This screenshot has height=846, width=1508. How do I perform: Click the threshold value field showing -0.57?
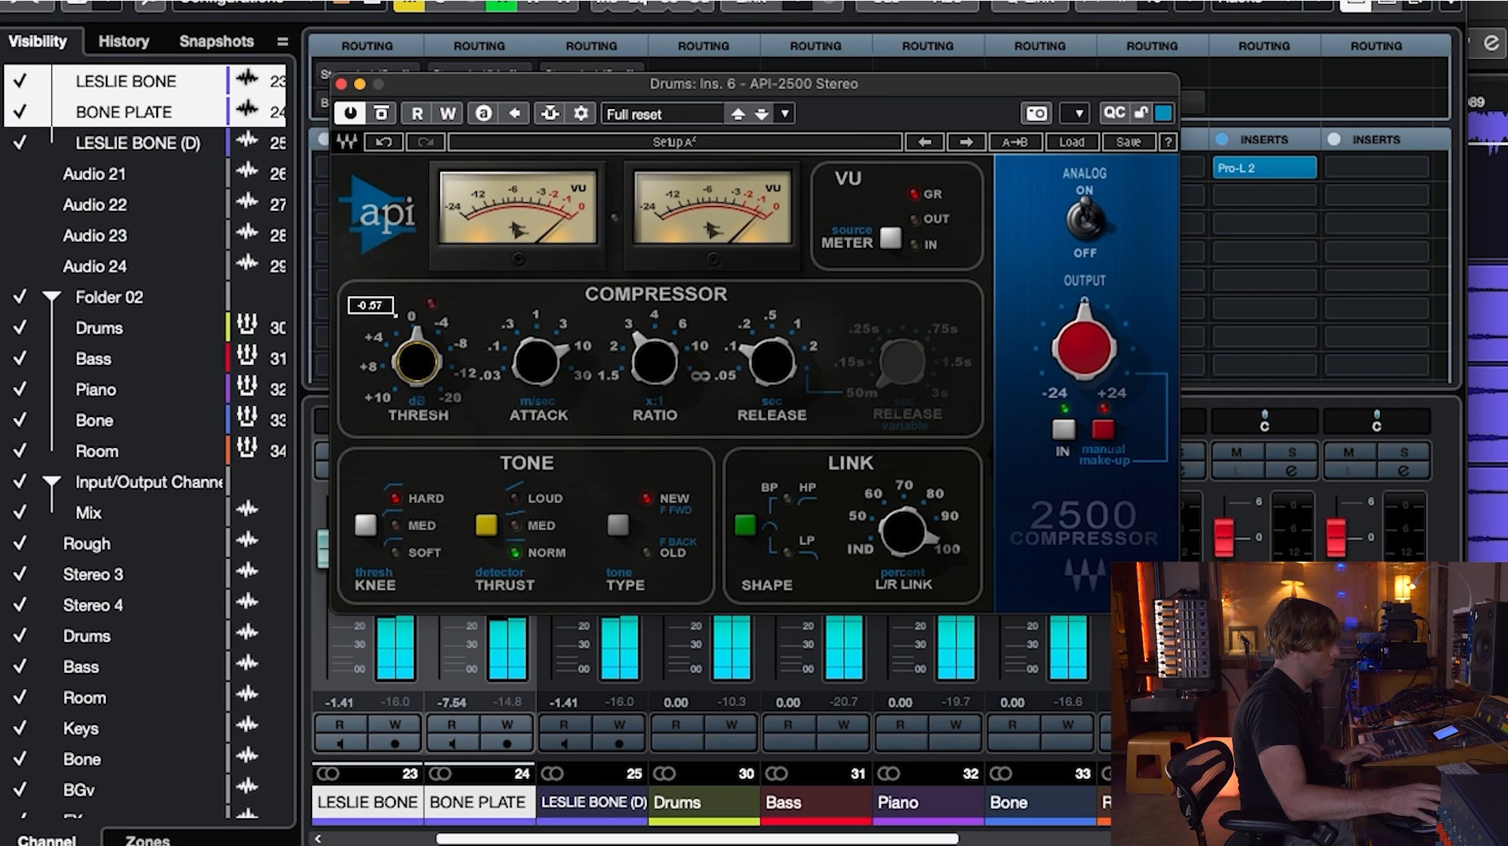click(370, 305)
